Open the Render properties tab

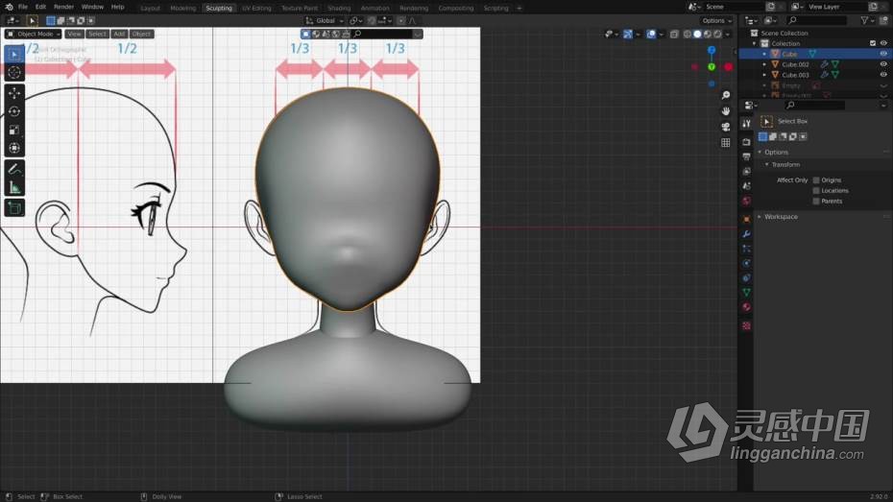[746, 142]
